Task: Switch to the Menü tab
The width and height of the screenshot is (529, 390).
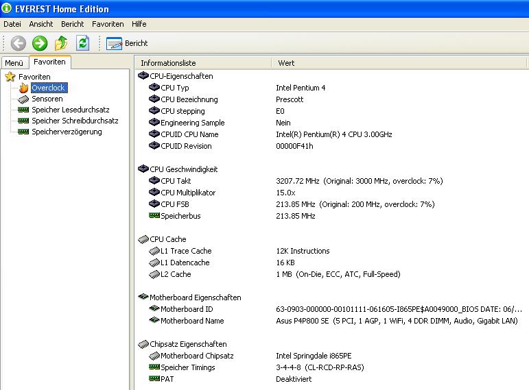Action: pos(14,63)
